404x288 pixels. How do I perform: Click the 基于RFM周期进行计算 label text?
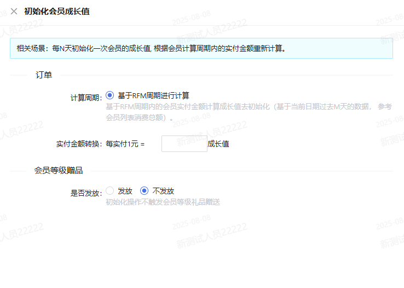pos(153,95)
